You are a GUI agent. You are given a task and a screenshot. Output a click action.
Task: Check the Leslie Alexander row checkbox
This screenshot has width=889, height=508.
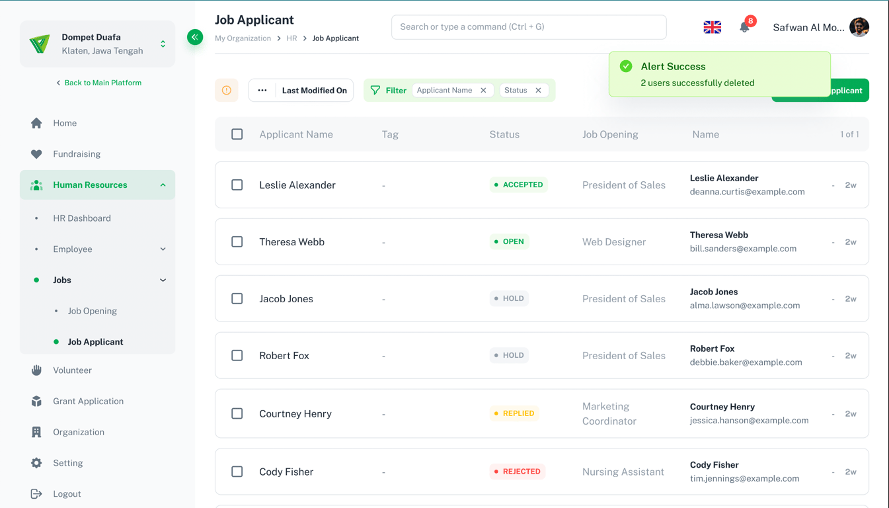tap(237, 185)
